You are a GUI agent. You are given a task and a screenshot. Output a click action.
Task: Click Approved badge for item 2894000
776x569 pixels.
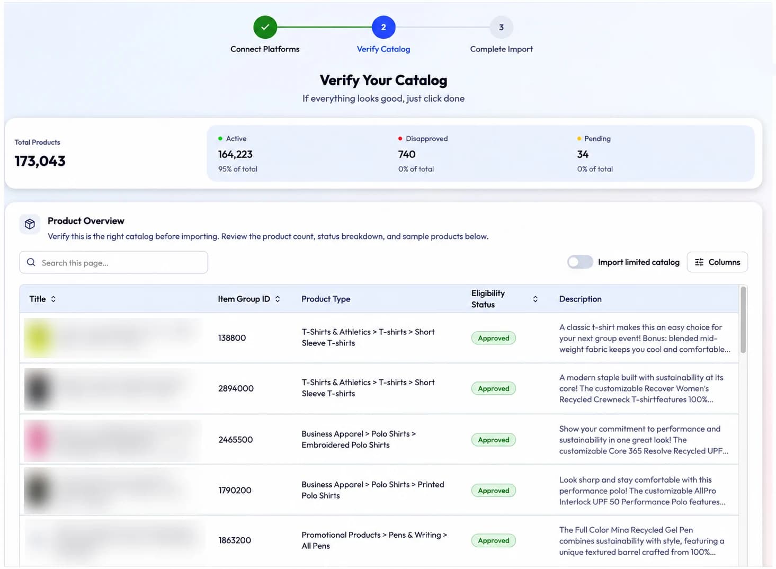click(x=494, y=388)
